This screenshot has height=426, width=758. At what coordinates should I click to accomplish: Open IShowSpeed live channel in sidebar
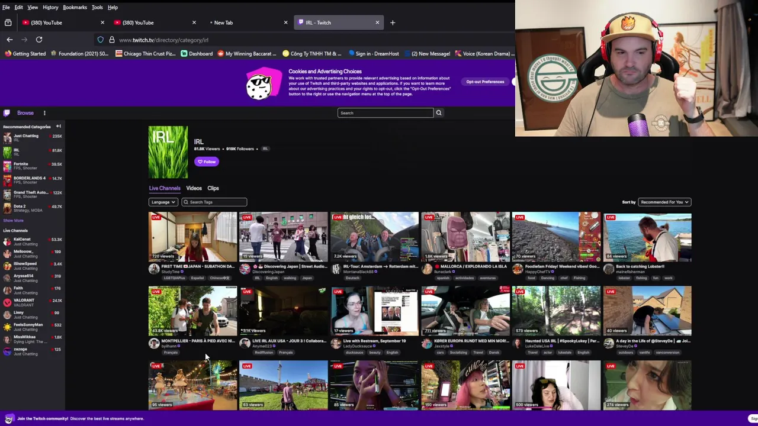[x=33, y=266]
